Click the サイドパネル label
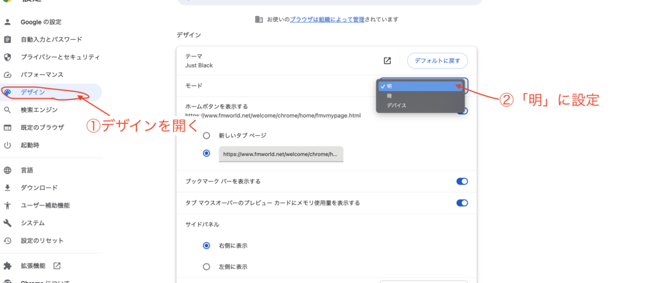Image resolution: width=659 pixels, height=283 pixels. [202, 225]
